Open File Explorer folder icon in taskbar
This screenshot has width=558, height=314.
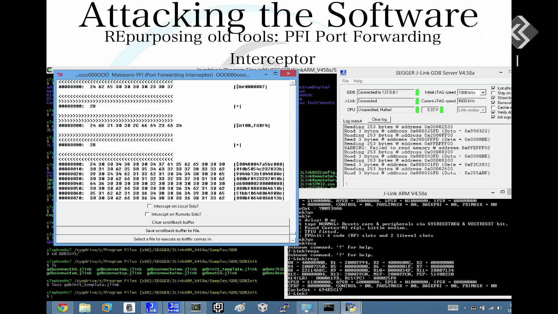(x=85, y=307)
